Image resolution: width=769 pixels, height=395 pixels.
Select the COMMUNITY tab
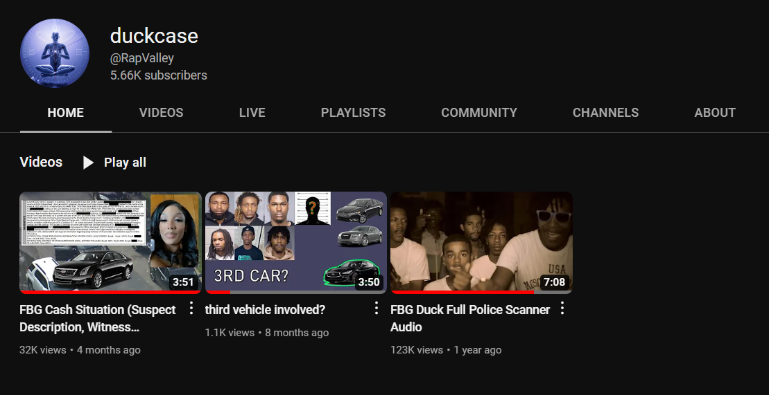(x=479, y=113)
